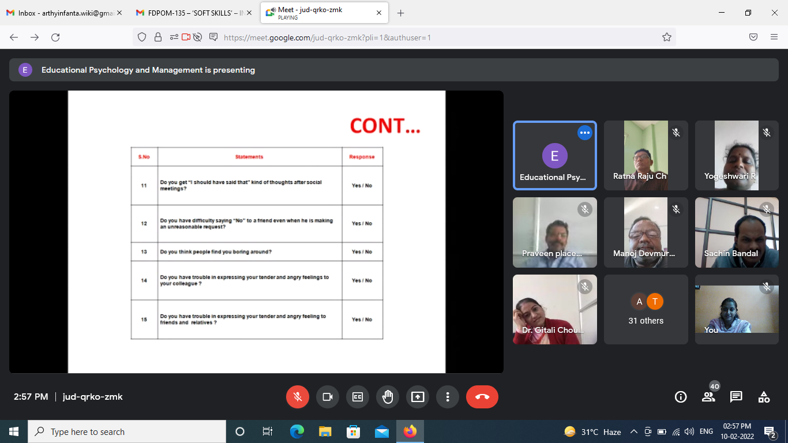Show the participants list of 40 people
Image resolution: width=788 pixels, height=443 pixels.
708,397
